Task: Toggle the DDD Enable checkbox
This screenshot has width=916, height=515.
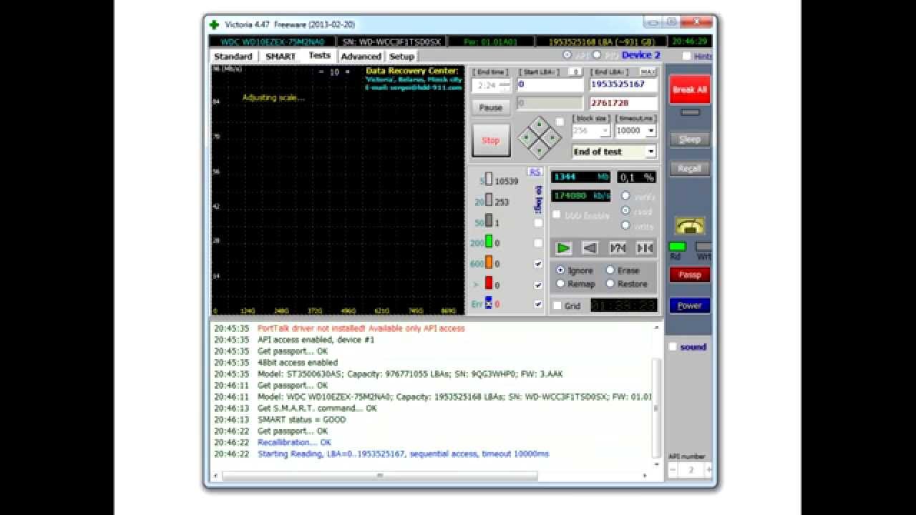Action: pos(557,215)
